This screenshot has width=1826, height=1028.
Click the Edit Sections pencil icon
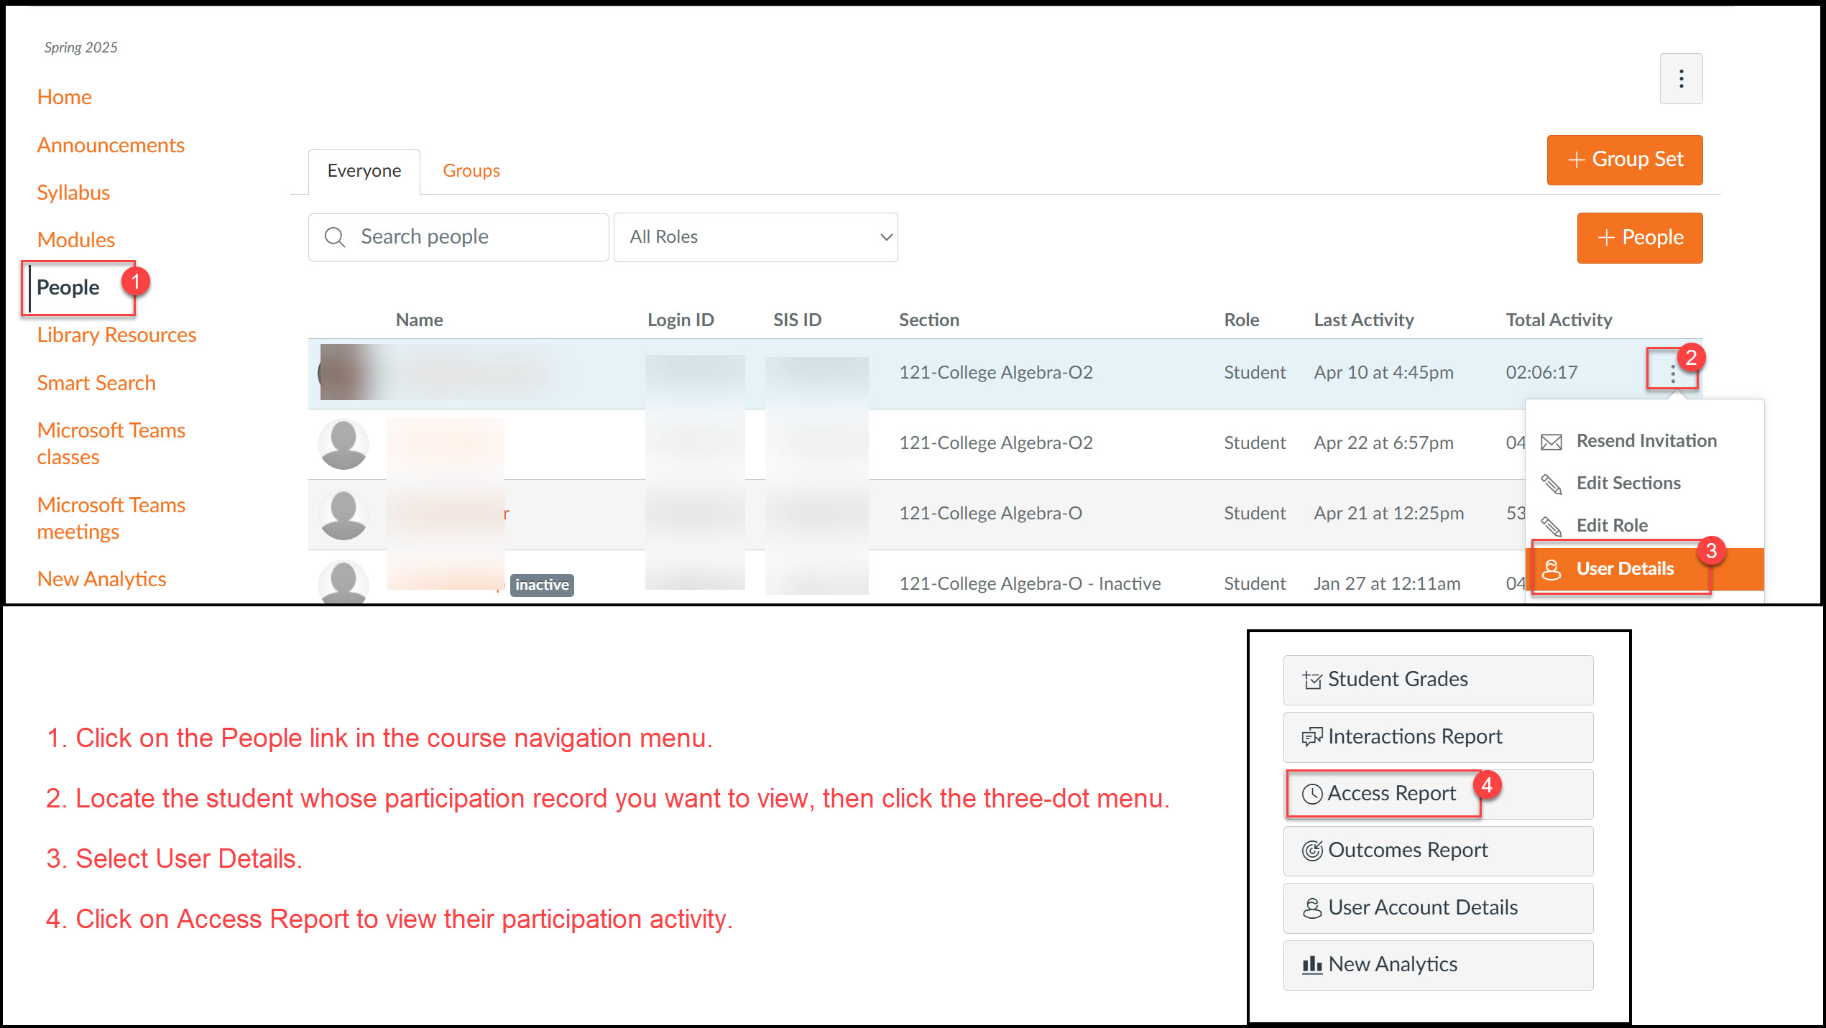[1551, 484]
